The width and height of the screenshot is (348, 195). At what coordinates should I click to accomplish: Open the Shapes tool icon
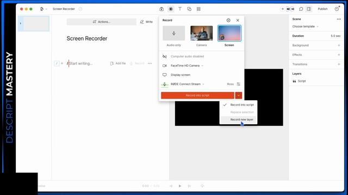pos(189,9)
